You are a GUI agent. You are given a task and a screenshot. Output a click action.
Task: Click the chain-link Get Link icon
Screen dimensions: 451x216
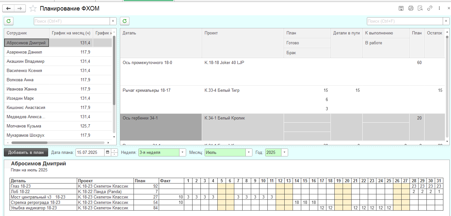[430, 9]
